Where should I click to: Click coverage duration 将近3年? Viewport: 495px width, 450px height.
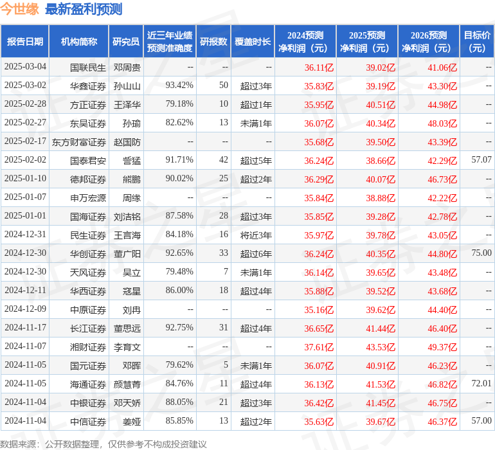point(256,235)
